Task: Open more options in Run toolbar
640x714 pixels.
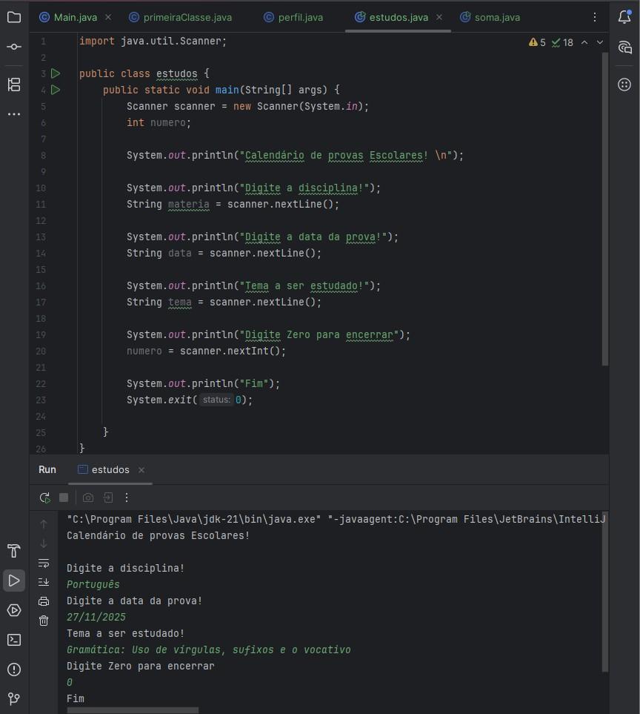Action: 127,498
